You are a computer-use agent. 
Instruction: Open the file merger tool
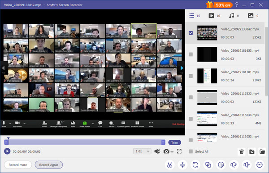pos(208,165)
